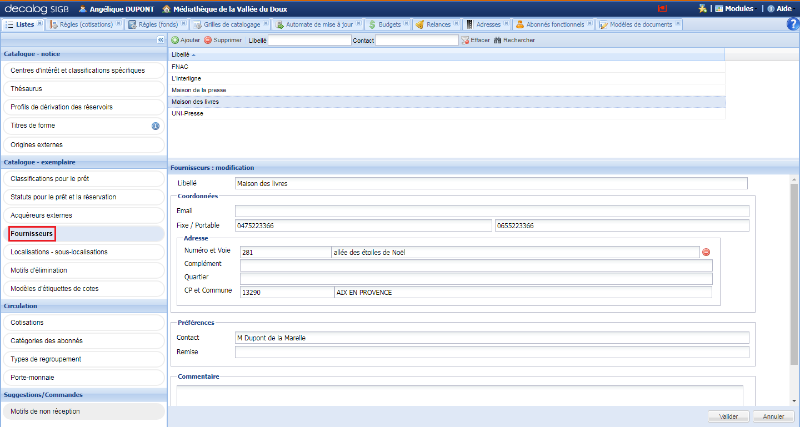This screenshot has width=800, height=427.
Task: Switch to the Budgets tab
Action: coord(389,24)
